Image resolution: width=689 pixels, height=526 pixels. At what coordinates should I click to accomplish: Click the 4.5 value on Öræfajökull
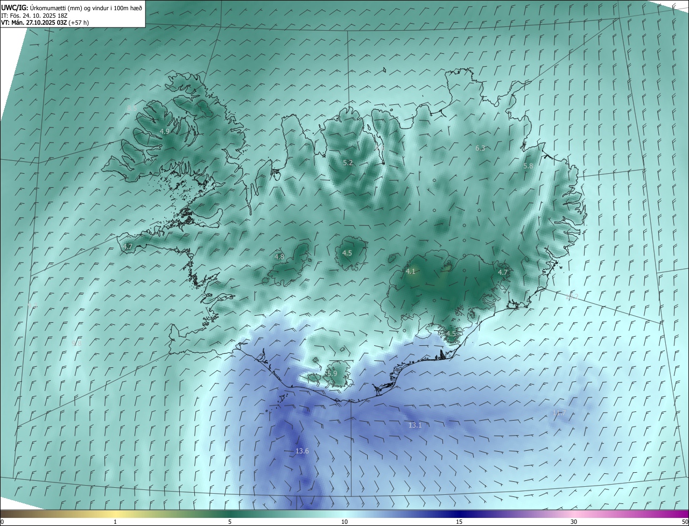click(451, 333)
